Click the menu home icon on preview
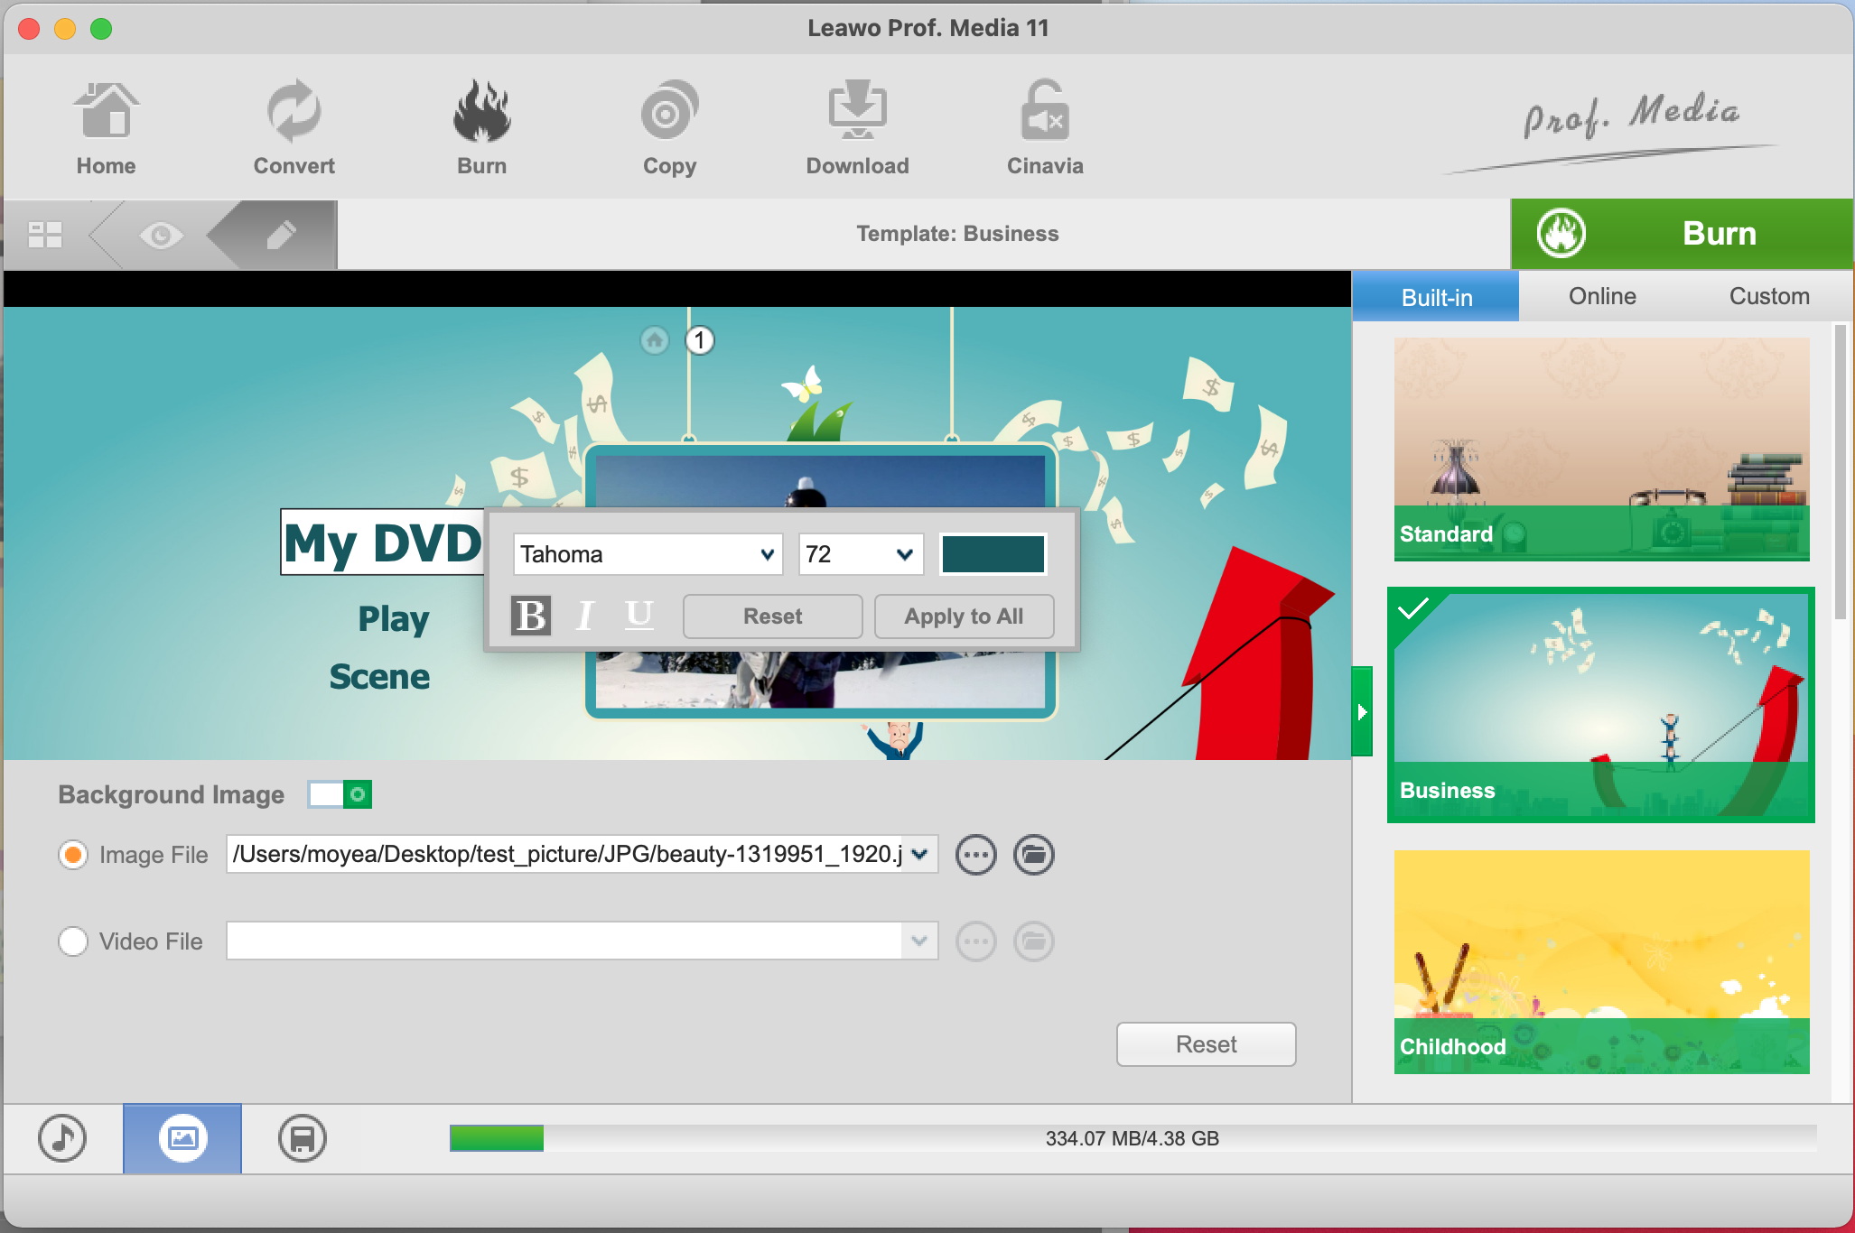The image size is (1855, 1233). 655,340
